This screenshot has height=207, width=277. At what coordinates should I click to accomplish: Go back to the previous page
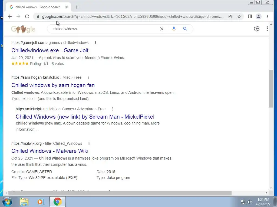coord(10,16)
